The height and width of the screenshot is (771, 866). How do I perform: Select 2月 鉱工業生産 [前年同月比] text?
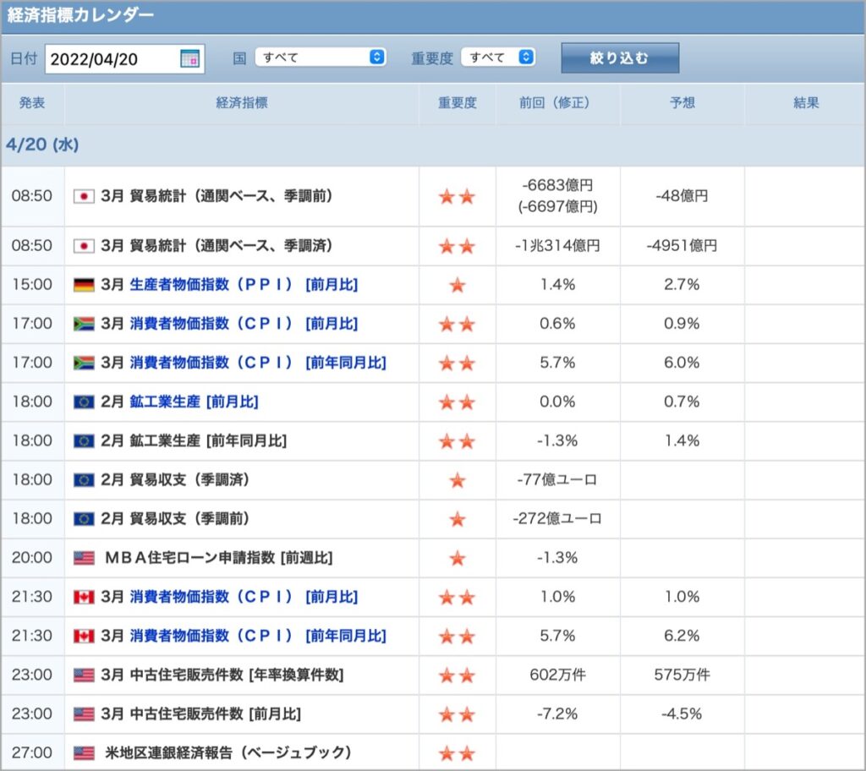click(194, 440)
